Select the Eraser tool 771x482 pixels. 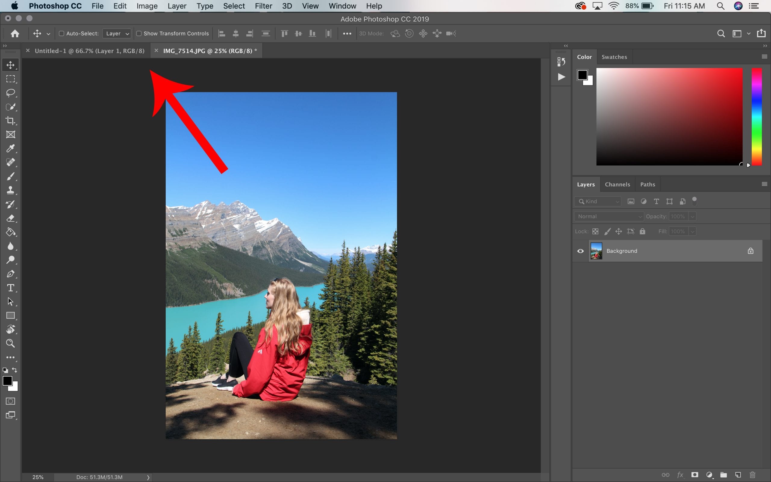11,218
